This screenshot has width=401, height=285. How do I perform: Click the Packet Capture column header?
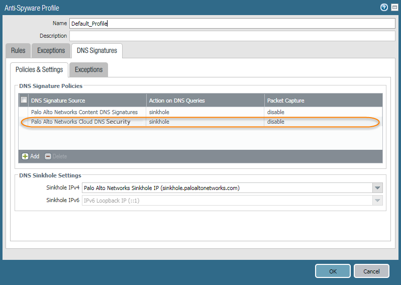[323, 101]
